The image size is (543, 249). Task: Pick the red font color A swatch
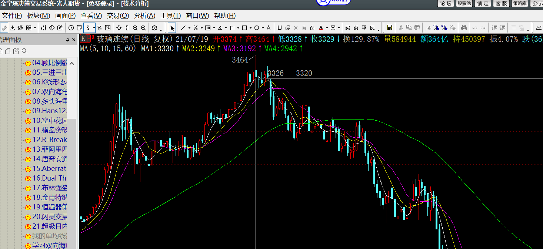click(321, 28)
